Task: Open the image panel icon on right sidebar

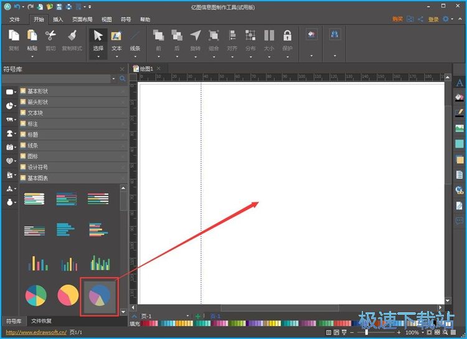Action: [460, 128]
